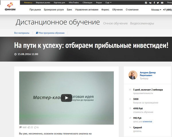The height and width of the screenshot is (137, 172).
Task: Open Finam Instagram page icon
Action: coord(146,3)
